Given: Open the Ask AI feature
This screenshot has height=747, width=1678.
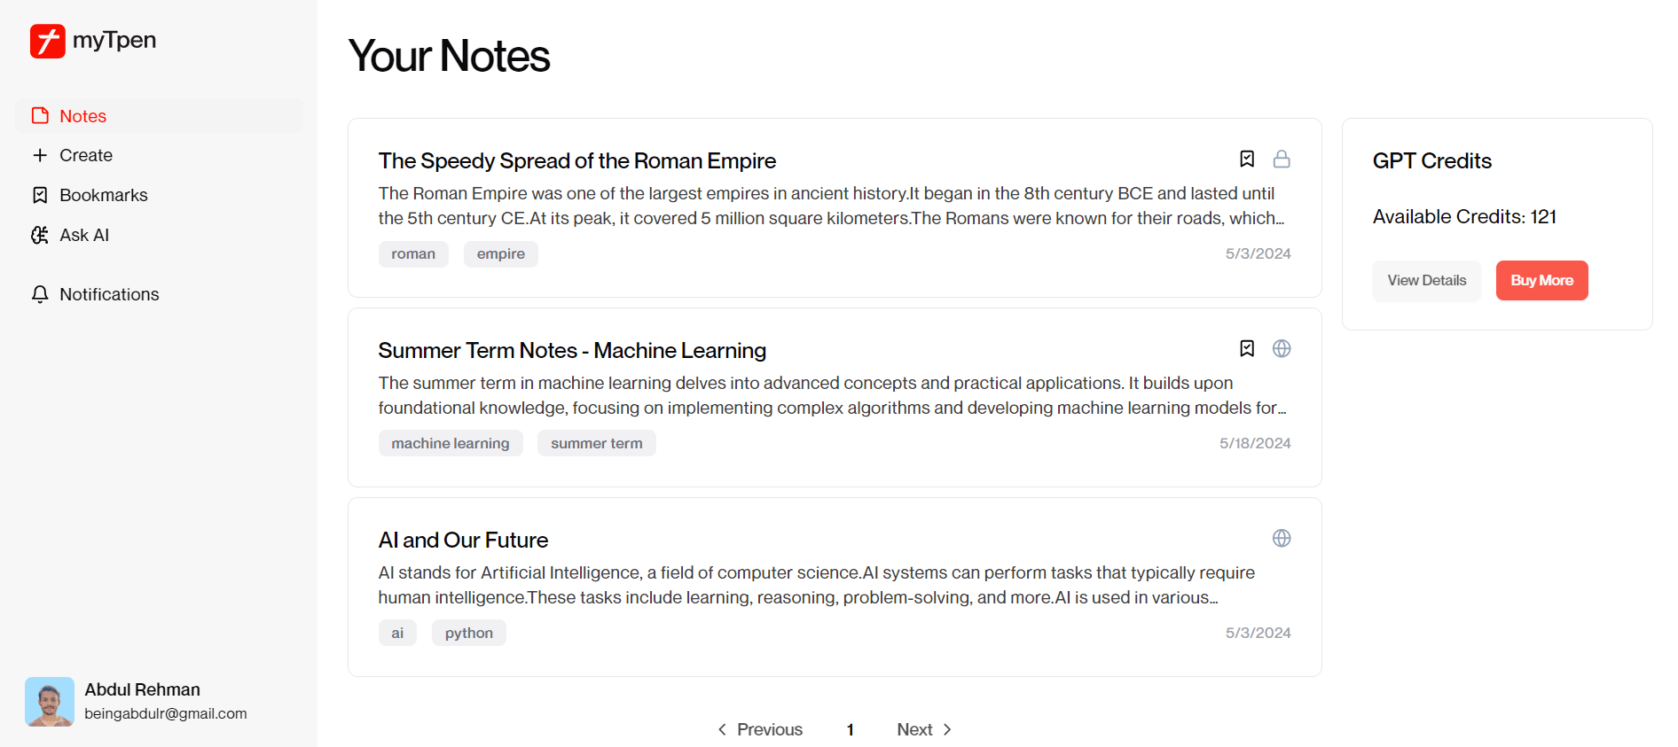Looking at the screenshot, I should tap(83, 235).
